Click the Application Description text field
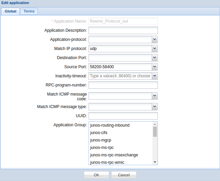 123,30
